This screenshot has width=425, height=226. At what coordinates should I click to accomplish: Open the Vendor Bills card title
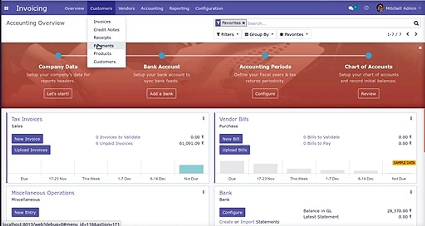[x=234, y=119]
